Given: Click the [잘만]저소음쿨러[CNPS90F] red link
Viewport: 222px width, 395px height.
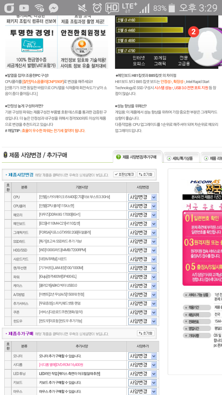Looking at the screenshot, I should pyautogui.click(x=43, y=81).
